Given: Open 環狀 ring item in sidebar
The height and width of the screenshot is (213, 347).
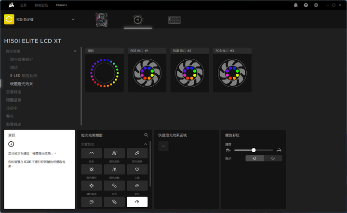Looking at the screenshot, I should pyautogui.click(x=13, y=67).
